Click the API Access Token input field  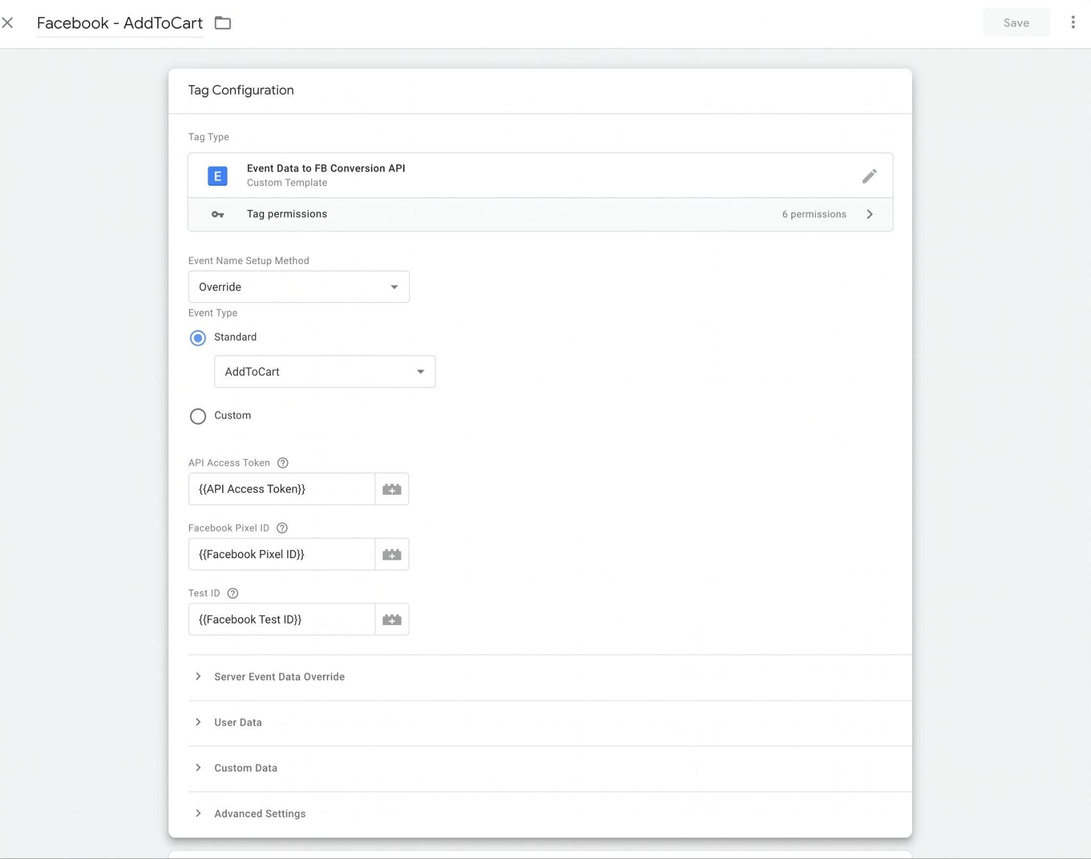(x=282, y=489)
